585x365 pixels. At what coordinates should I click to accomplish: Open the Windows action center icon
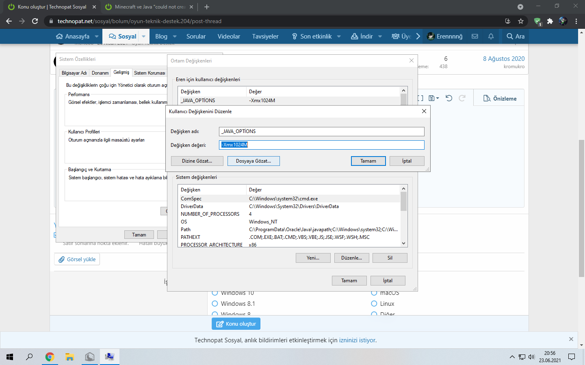[572, 357]
